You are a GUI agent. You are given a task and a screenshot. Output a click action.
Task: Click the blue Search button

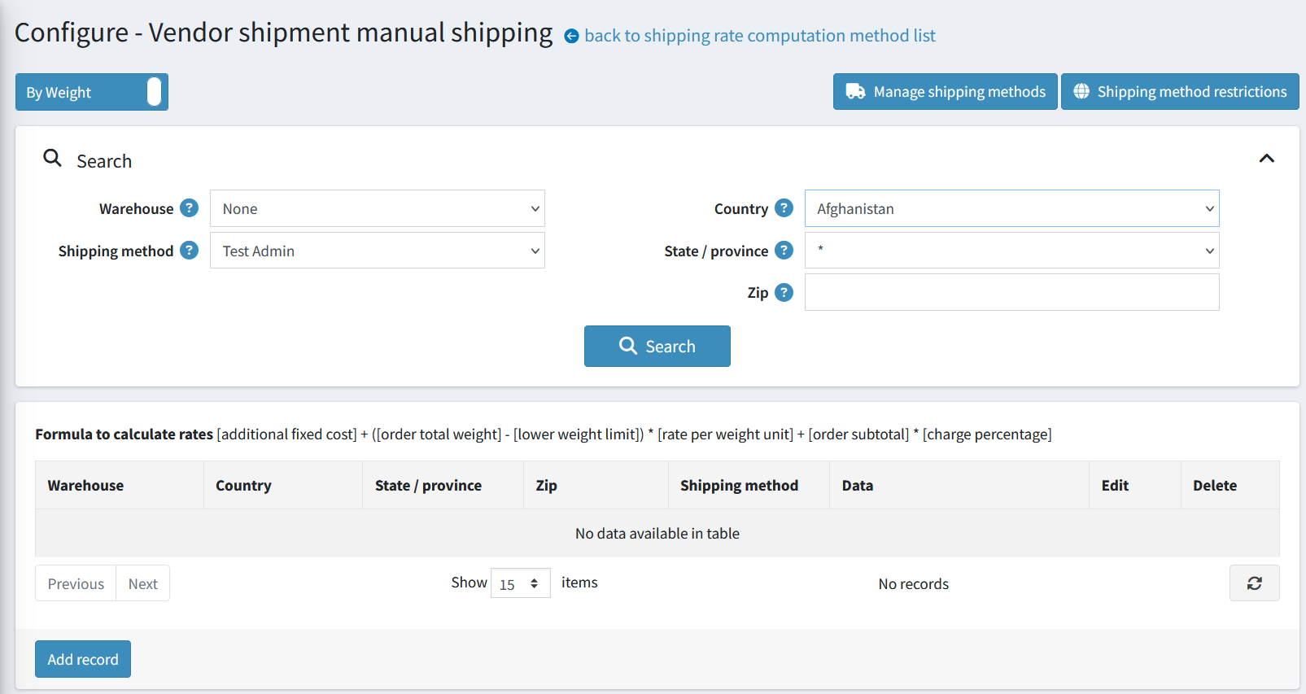tap(657, 347)
